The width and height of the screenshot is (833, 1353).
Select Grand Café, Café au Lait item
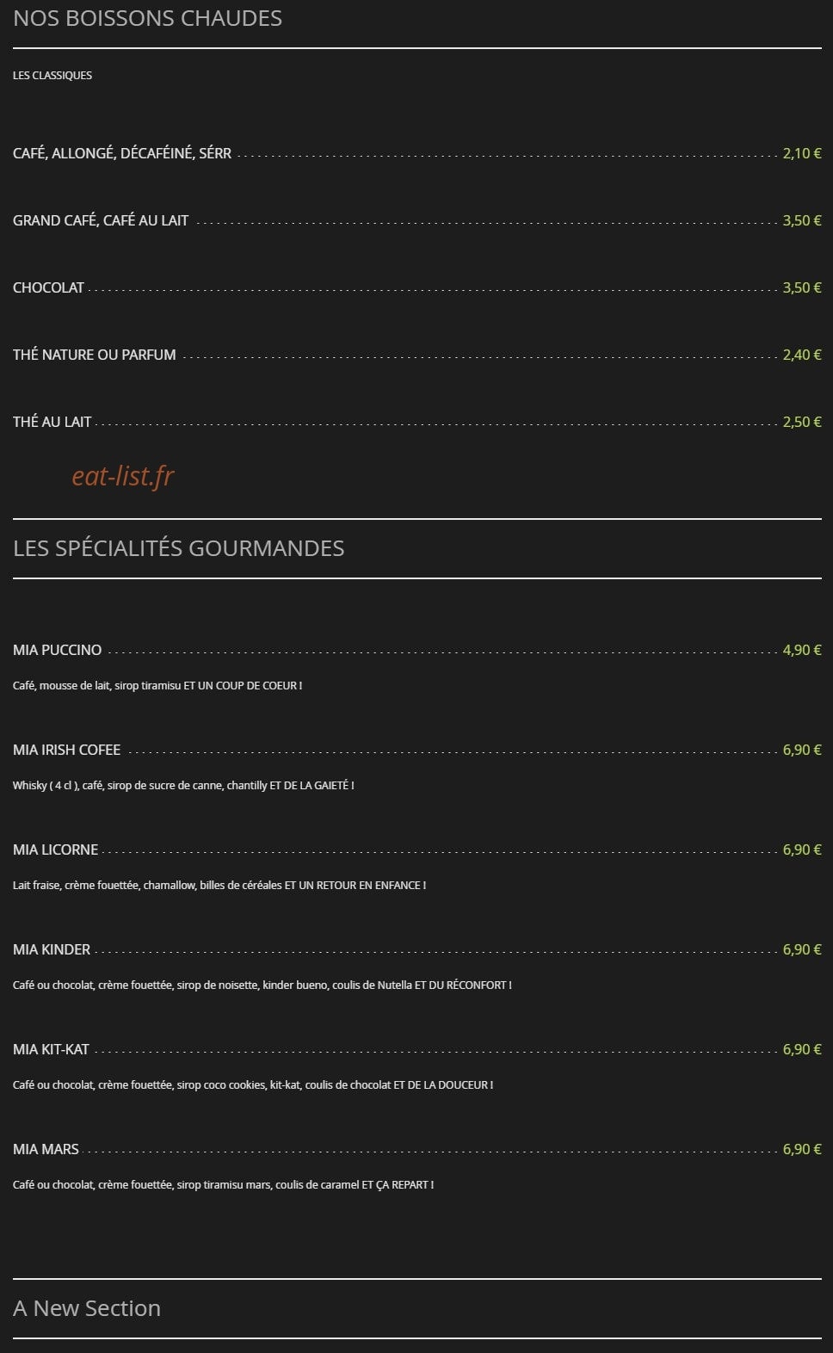101,220
